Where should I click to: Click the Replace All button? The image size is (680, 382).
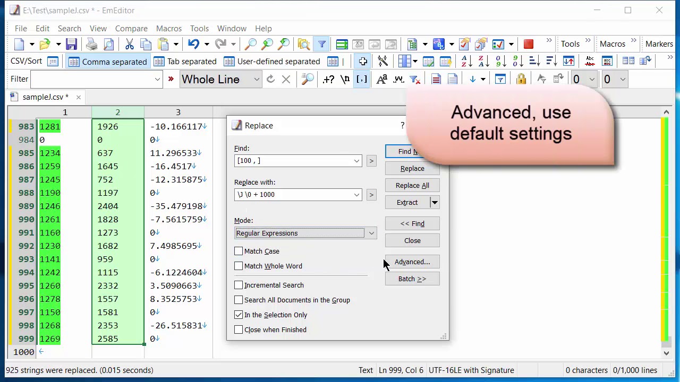point(412,185)
